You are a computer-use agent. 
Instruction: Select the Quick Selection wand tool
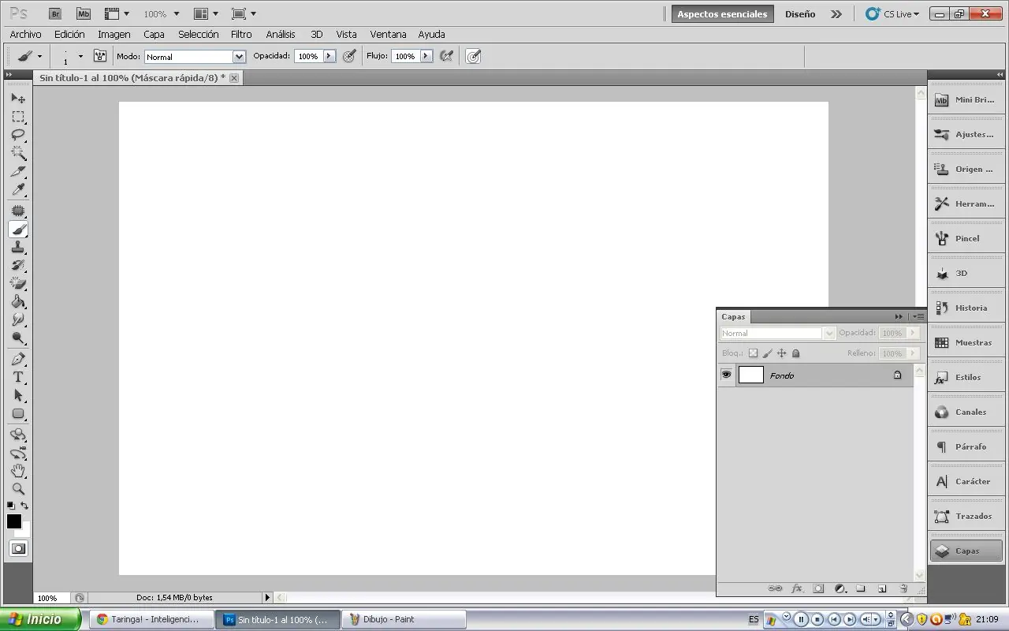coord(18,153)
